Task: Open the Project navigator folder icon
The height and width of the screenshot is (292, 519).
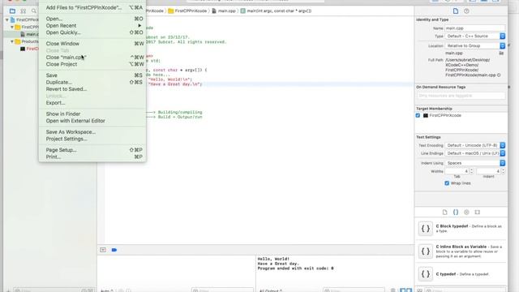Action: coord(12,11)
